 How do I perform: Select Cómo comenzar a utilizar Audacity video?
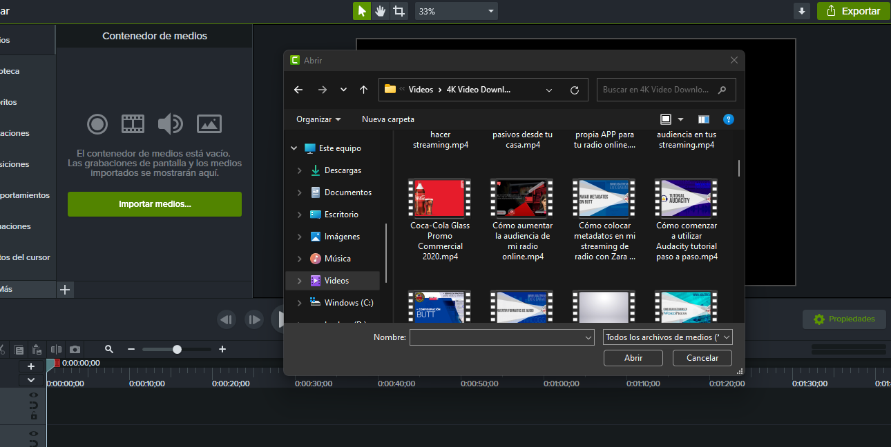687,220
